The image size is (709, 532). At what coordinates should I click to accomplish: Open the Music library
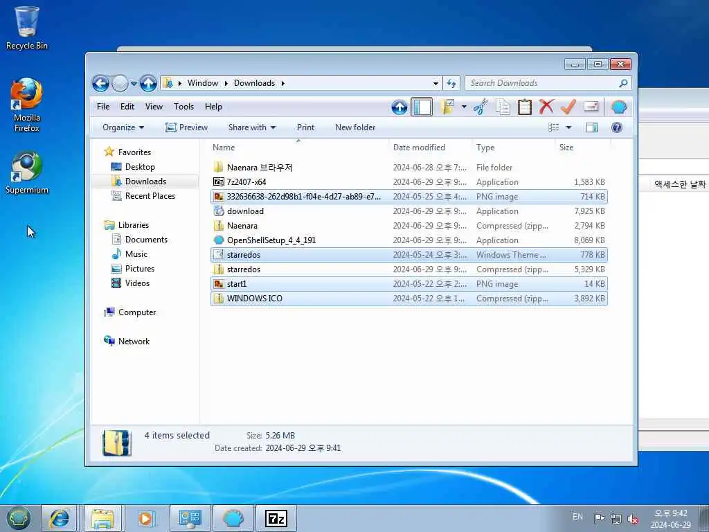136,254
